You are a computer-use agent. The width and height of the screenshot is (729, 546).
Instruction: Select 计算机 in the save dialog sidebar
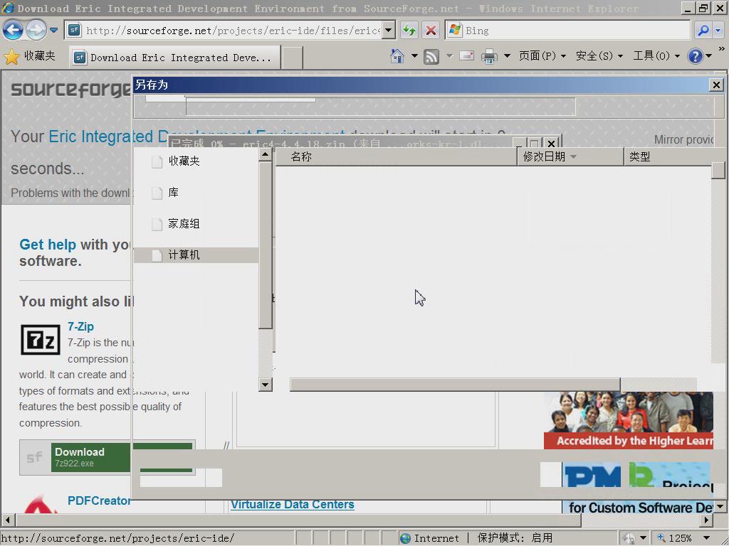(x=196, y=255)
